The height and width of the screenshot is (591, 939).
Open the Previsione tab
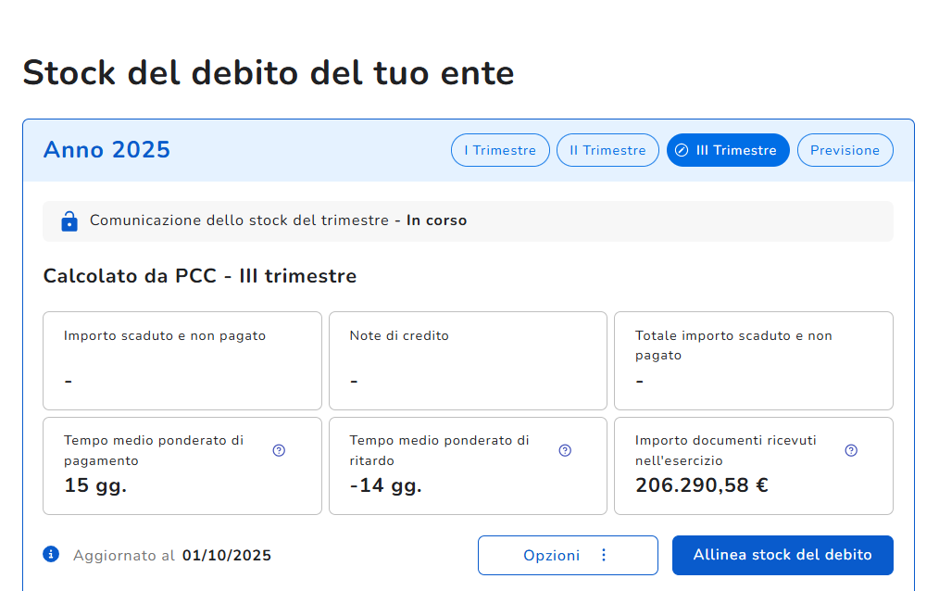tap(845, 150)
